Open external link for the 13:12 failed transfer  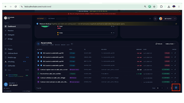(175, 65)
